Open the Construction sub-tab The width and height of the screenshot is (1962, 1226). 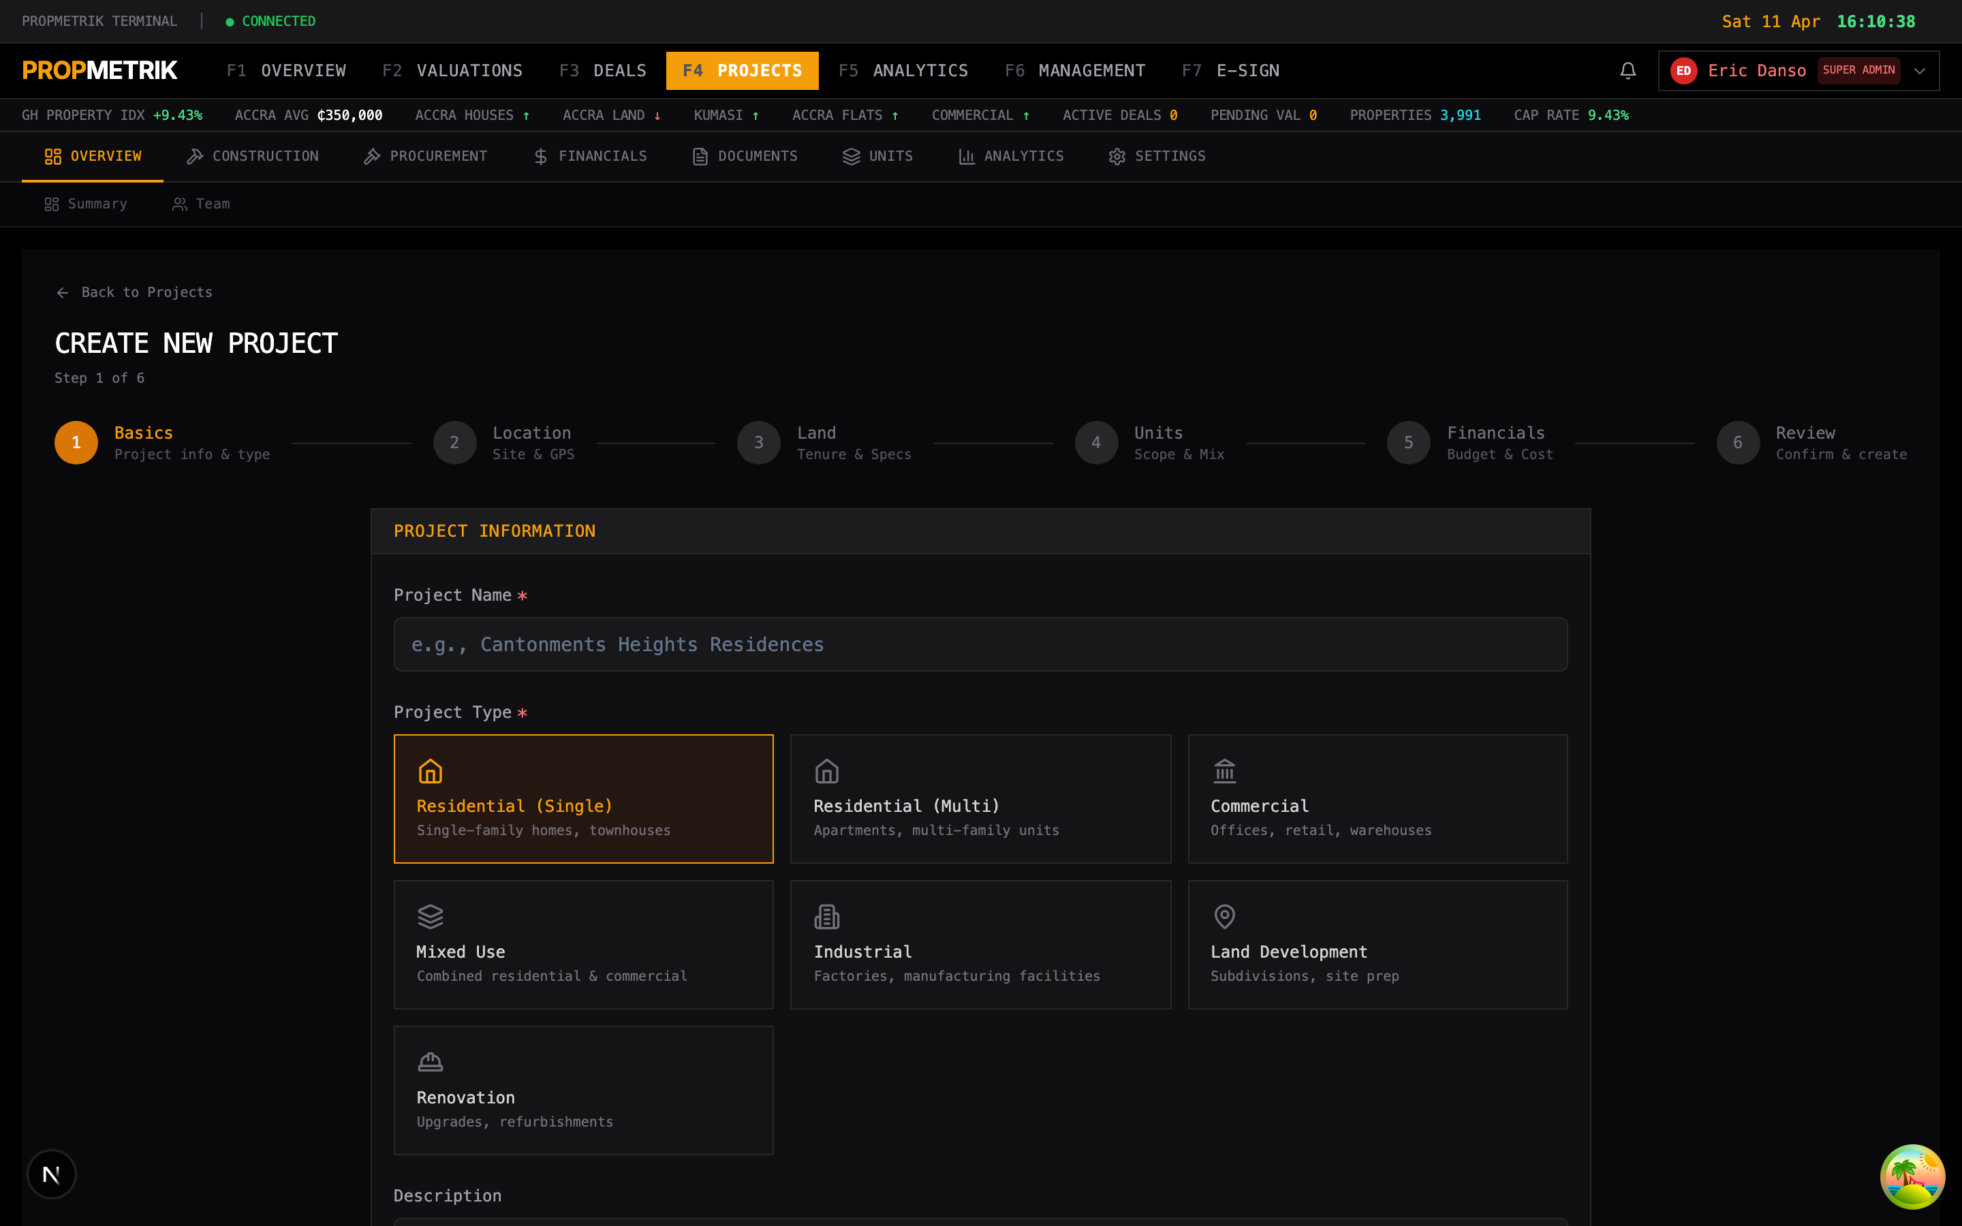coord(252,157)
